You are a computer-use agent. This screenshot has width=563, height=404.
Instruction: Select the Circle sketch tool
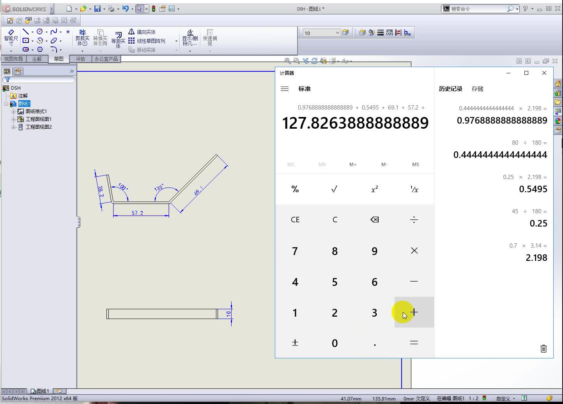(x=40, y=32)
